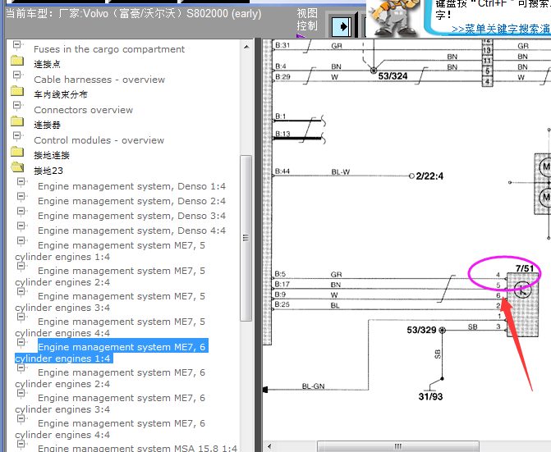
Task: Open the 连接器 folder icon
Action: point(17,121)
